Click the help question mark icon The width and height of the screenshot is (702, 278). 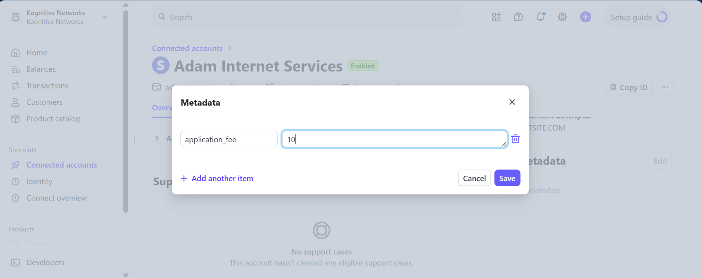coord(518,17)
